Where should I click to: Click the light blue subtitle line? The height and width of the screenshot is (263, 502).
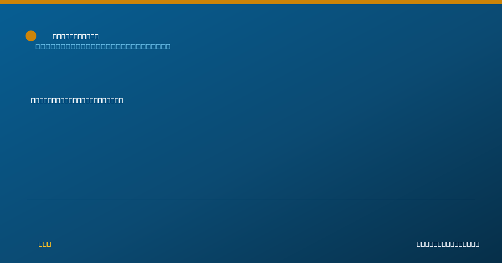[103, 46]
